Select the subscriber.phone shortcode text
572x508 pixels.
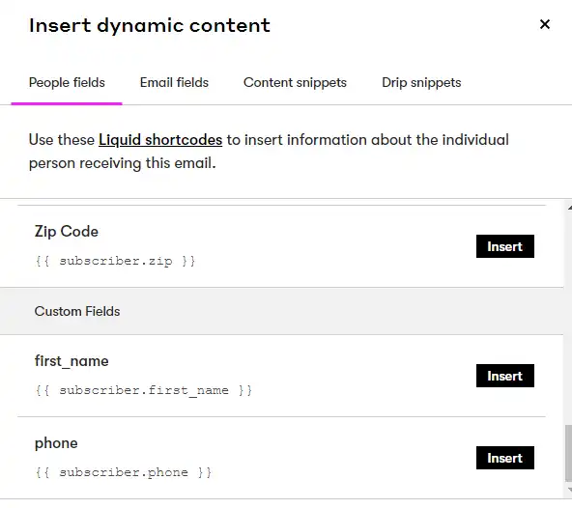point(124,472)
